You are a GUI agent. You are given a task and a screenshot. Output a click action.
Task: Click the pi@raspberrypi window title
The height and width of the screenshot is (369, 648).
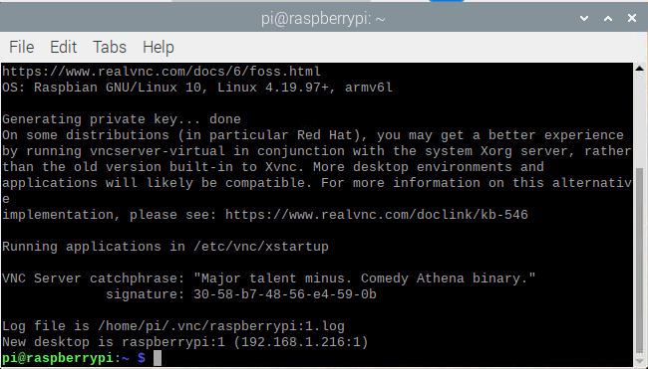323,19
